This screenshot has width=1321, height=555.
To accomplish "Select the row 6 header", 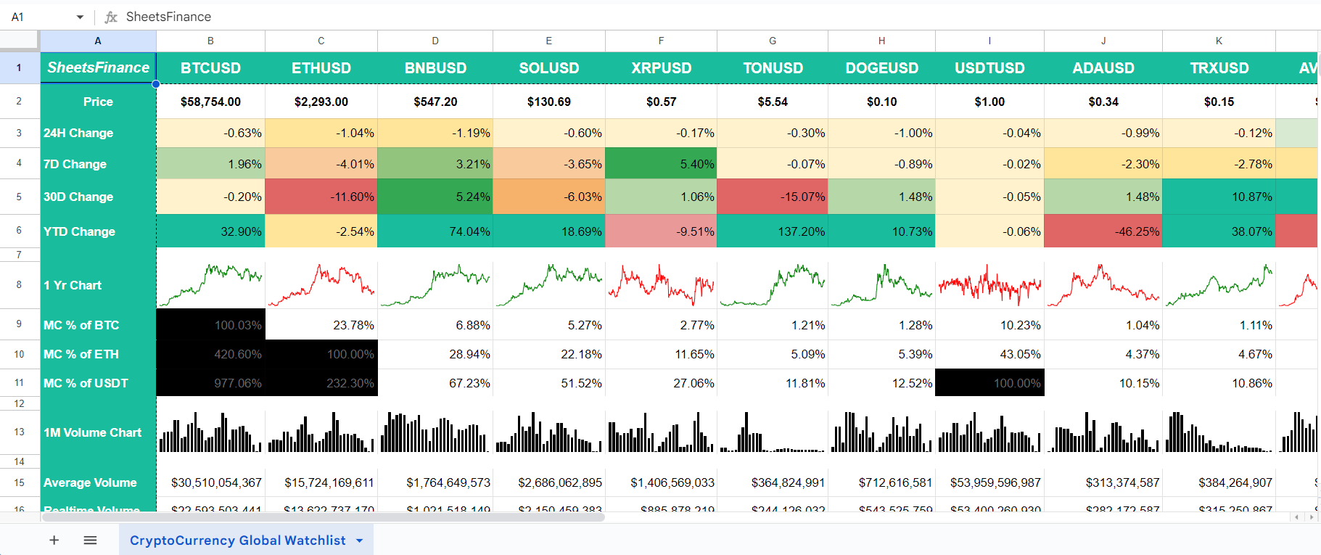I will pyautogui.click(x=20, y=231).
